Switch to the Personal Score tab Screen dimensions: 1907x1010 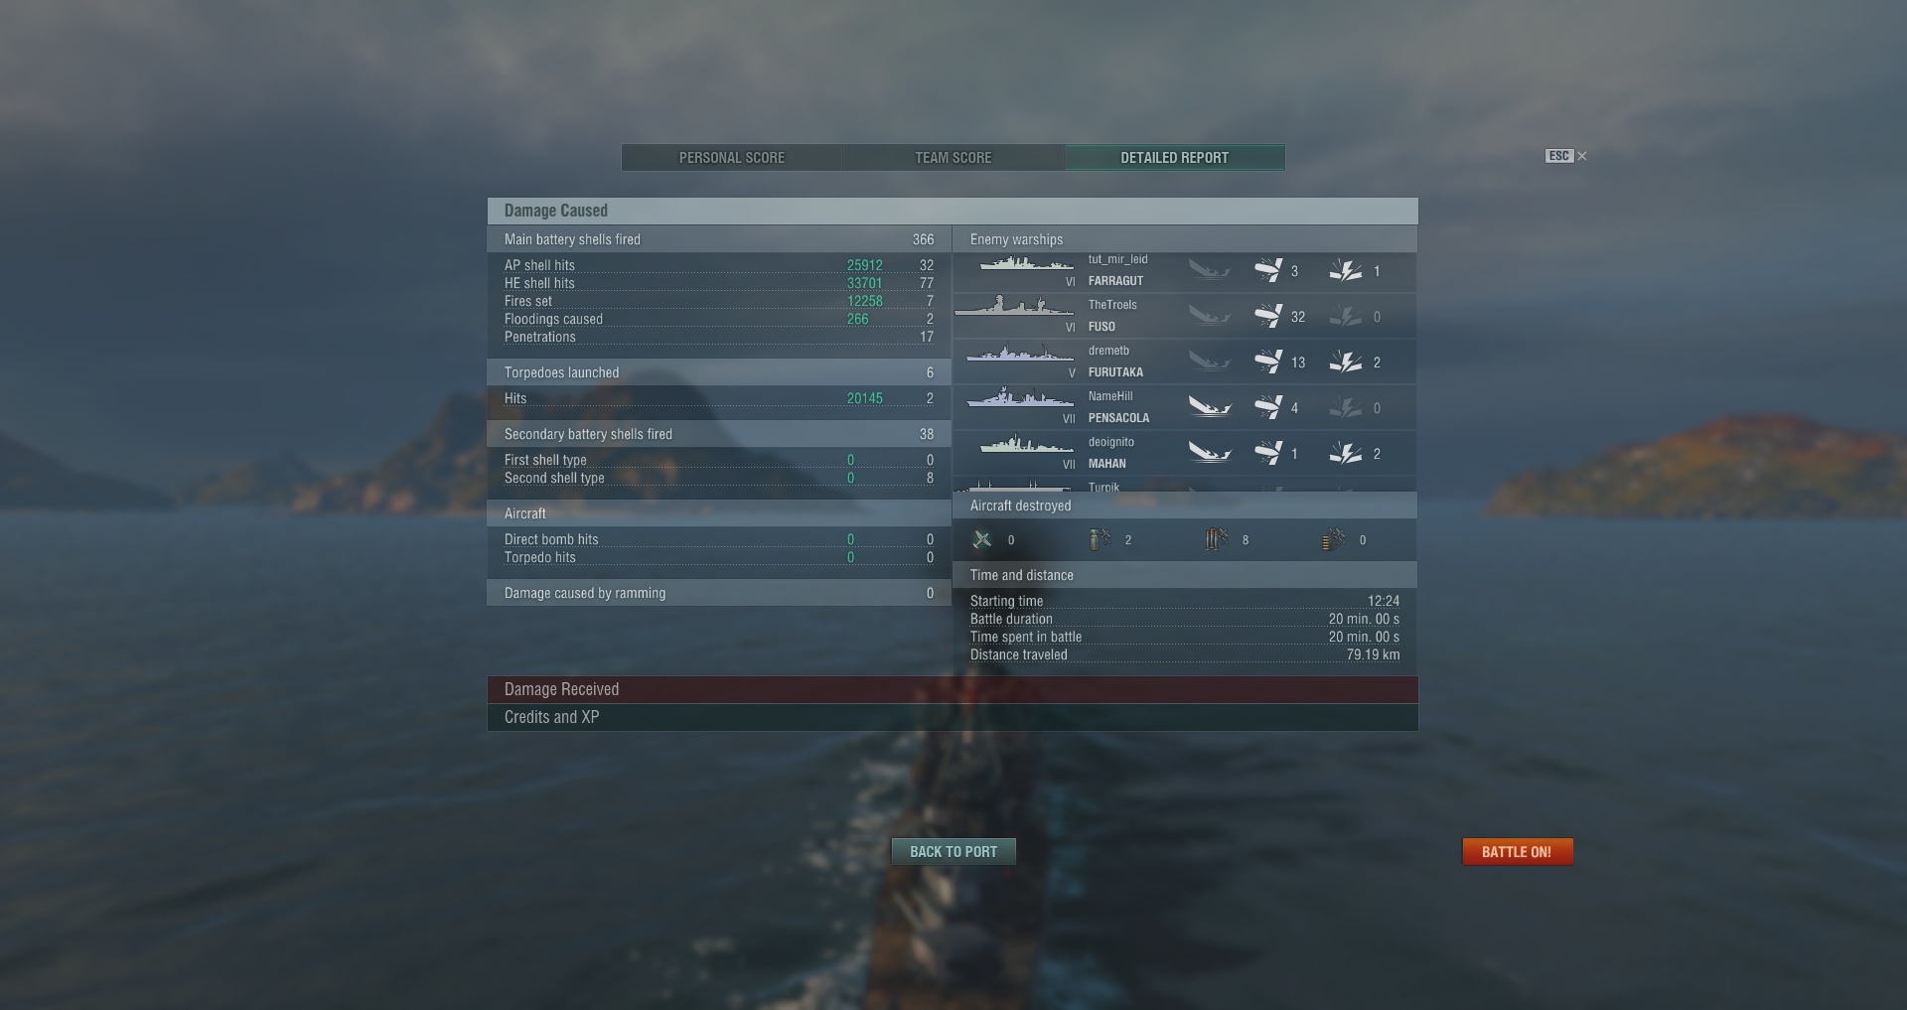coord(732,158)
